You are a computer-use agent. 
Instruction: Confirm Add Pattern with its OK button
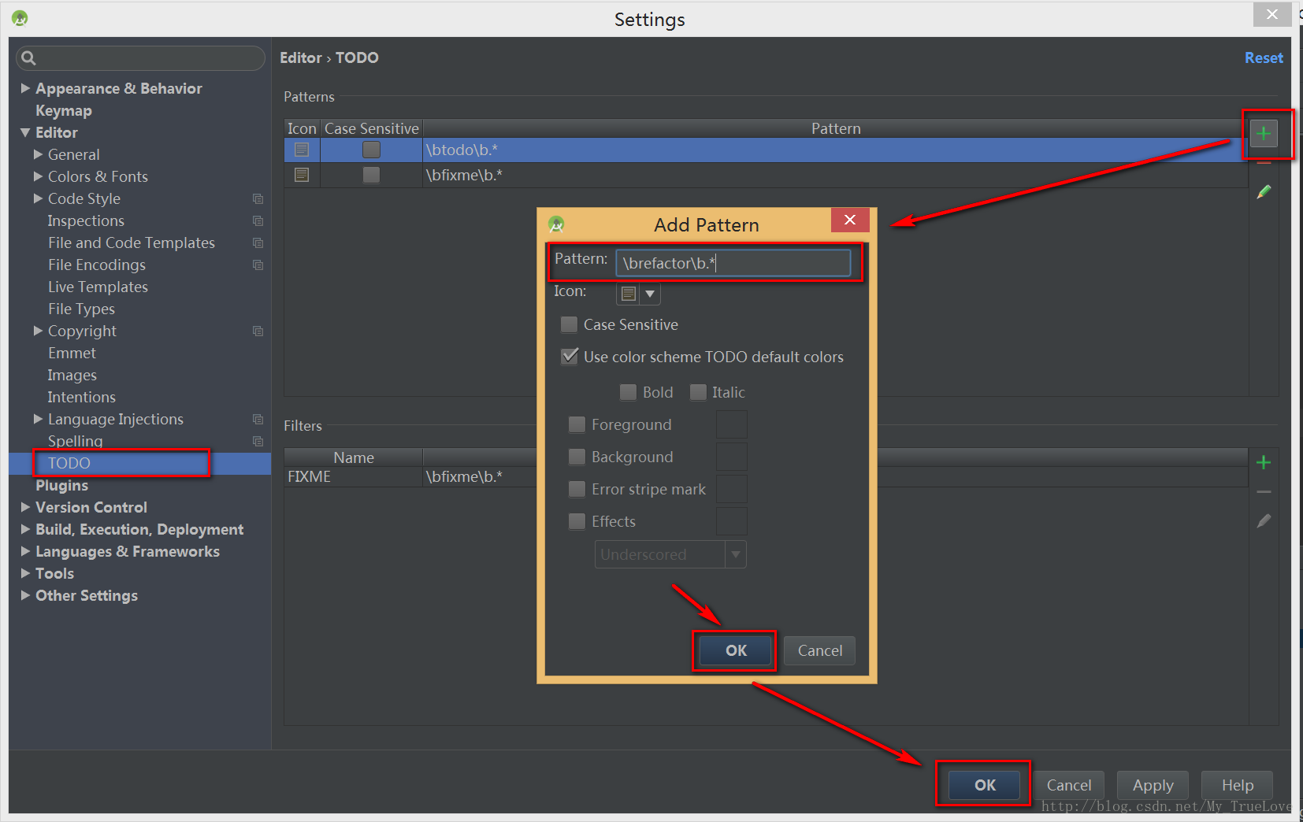(x=736, y=650)
